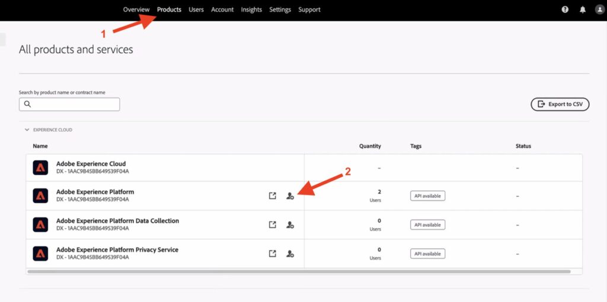Click the All products and services heading
The height and width of the screenshot is (302, 607).
coord(76,50)
